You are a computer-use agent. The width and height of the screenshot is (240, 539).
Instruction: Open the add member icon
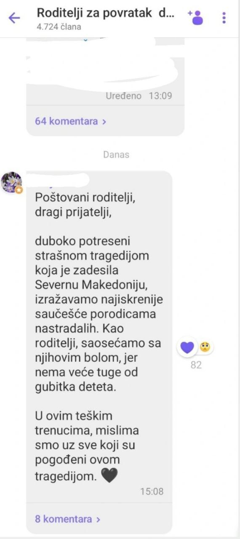click(196, 18)
